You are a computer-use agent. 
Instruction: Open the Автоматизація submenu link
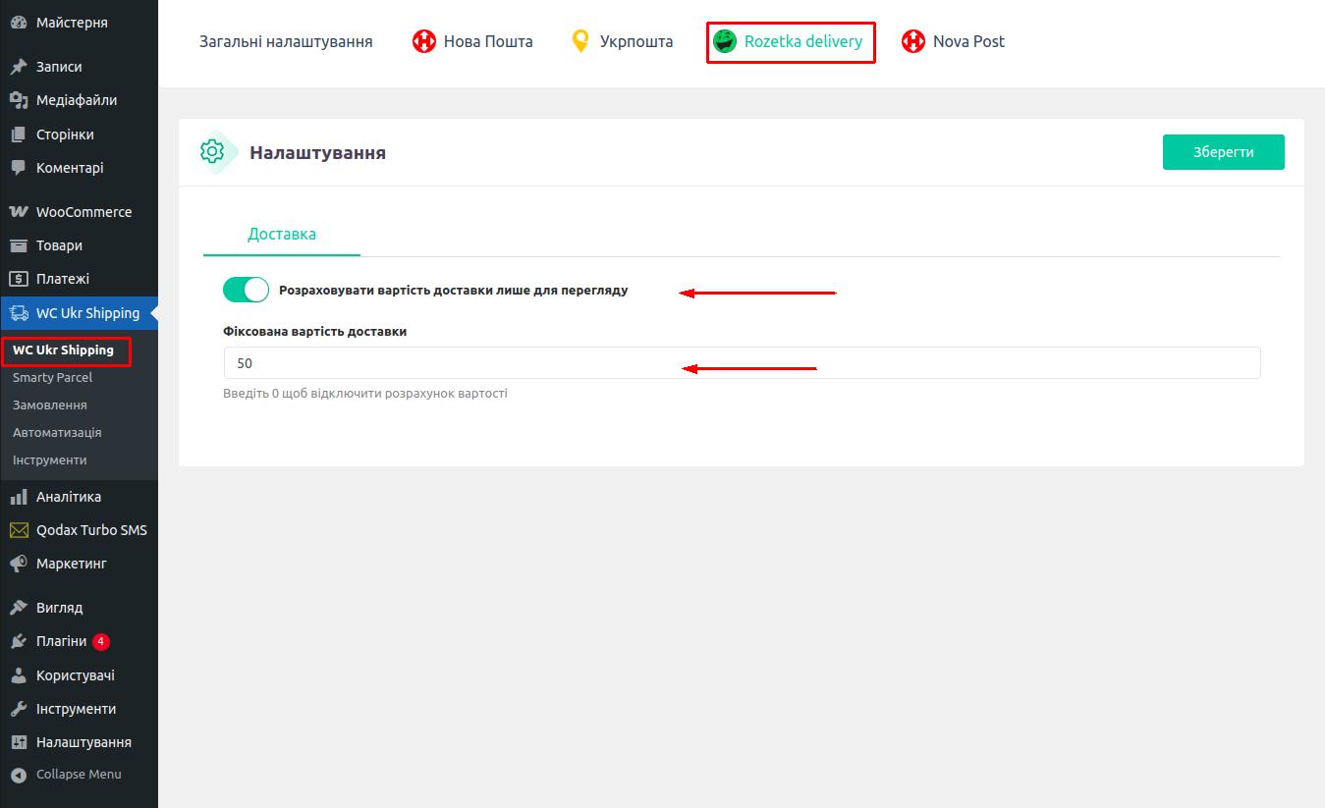tap(57, 432)
